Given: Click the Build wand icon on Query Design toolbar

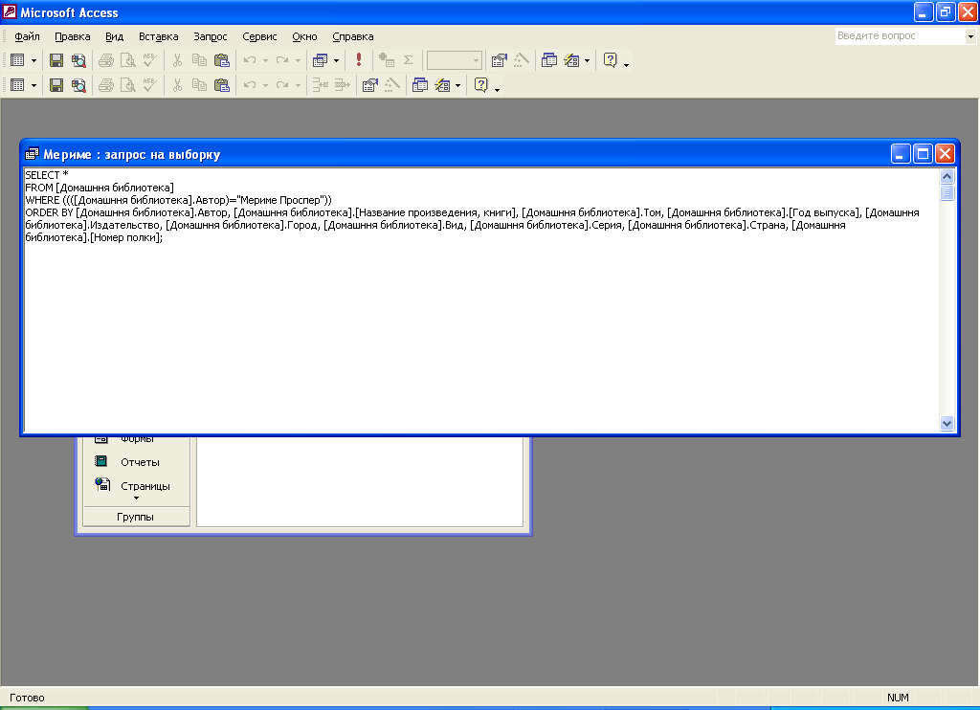Looking at the screenshot, I should click(x=522, y=60).
